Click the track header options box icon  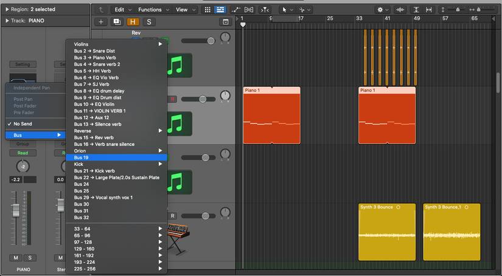pyautogui.click(x=226, y=22)
